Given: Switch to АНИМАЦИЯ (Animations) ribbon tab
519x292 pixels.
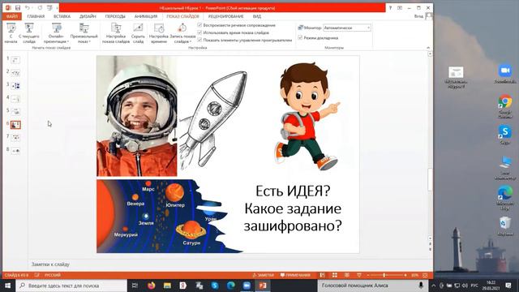Looking at the screenshot, I should (146, 16).
